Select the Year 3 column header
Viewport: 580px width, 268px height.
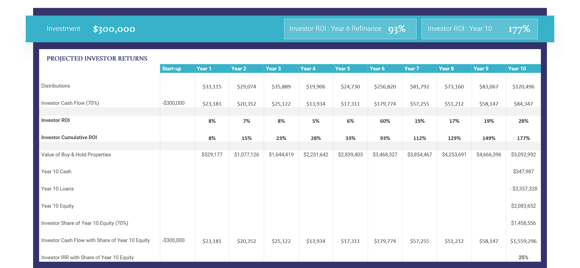pyautogui.click(x=281, y=69)
